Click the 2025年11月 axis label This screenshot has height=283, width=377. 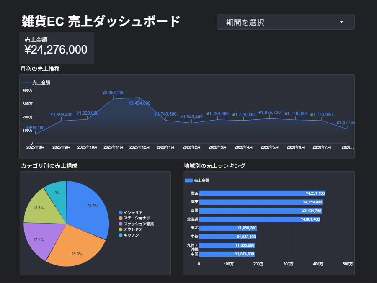pos(113,147)
